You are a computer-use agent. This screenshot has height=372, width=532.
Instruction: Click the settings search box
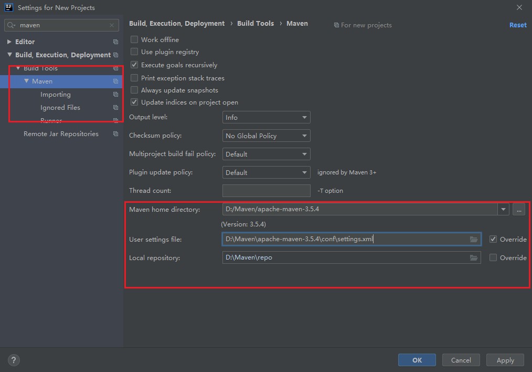point(62,25)
